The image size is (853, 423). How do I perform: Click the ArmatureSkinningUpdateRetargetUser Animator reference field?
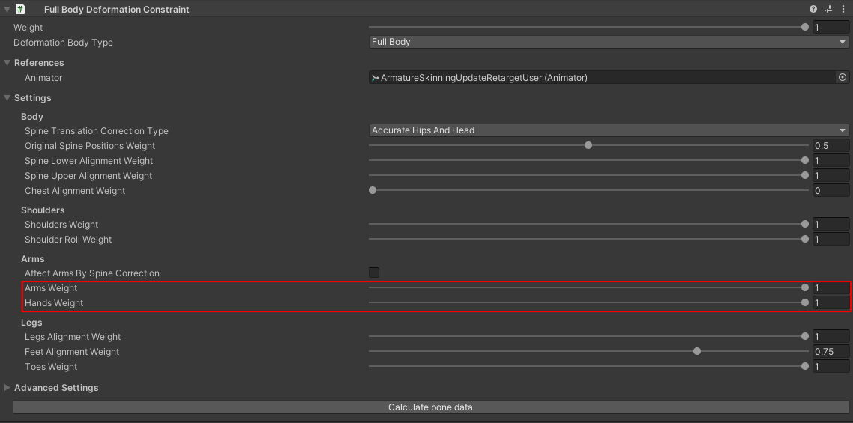pyautogui.click(x=603, y=78)
